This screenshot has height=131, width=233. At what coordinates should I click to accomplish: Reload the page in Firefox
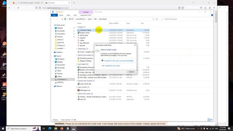tap(18, 8)
